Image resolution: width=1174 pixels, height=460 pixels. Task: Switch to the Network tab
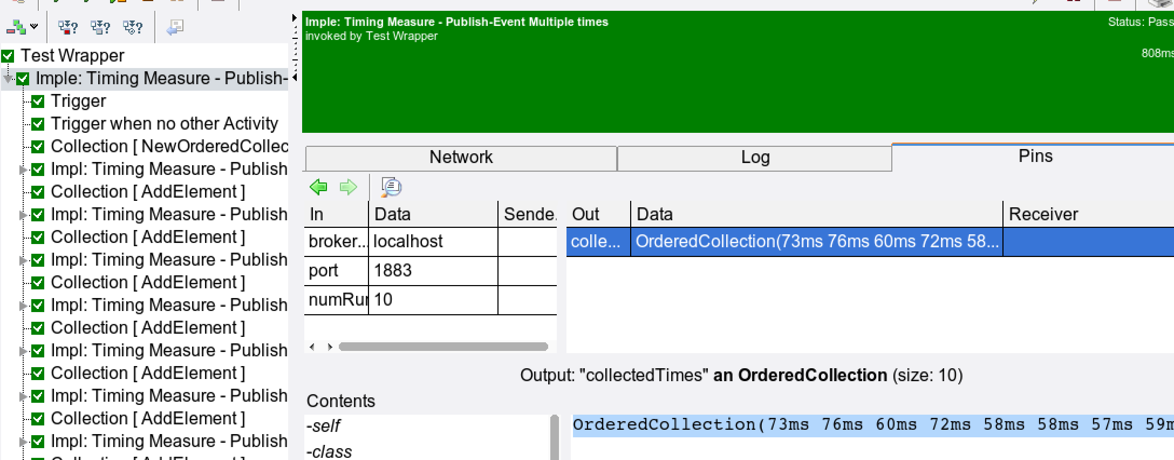pos(461,158)
